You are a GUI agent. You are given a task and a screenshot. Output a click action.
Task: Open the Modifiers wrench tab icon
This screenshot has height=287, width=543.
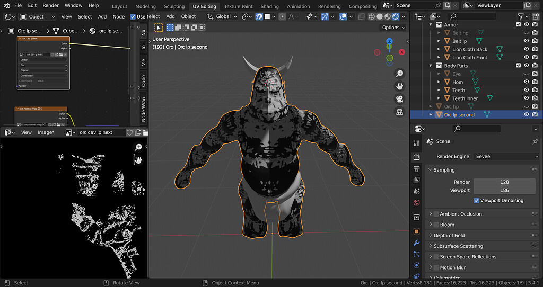pyautogui.click(x=417, y=243)
